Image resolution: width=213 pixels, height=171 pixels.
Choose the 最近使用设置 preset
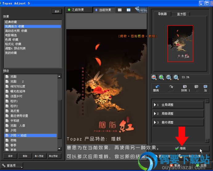click(31, 116)
